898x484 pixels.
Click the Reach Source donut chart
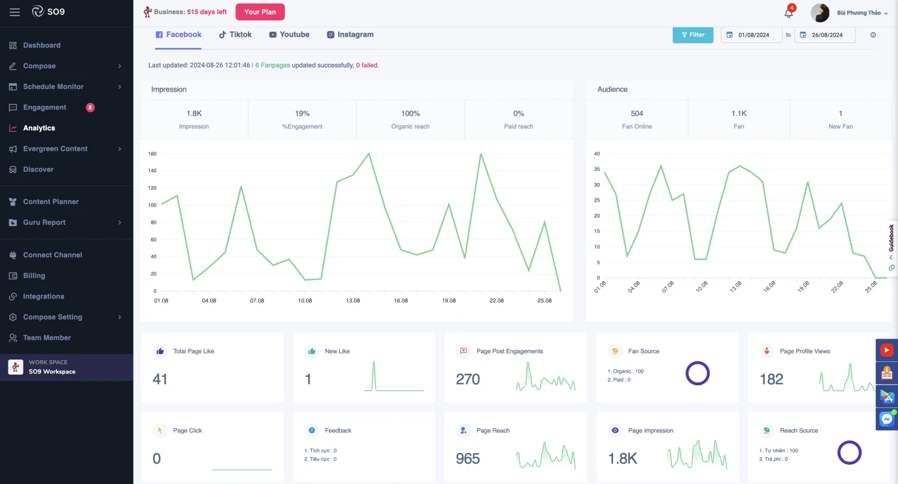tap(849, 452)
